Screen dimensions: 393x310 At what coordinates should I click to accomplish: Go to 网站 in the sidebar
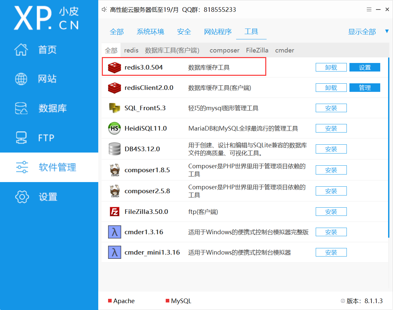(49, 79)
